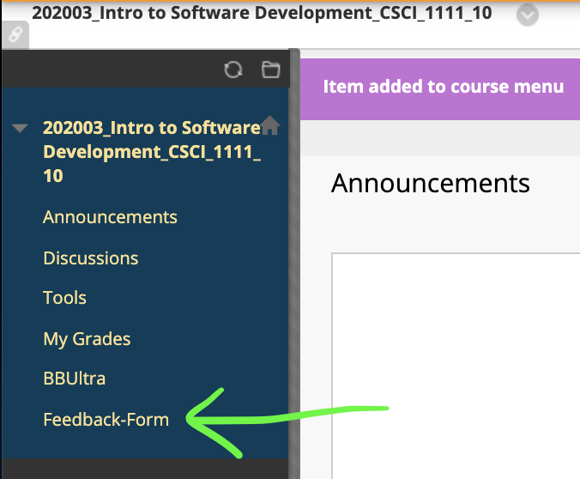Select the Feedback-Form menu item
The height and width of the screenshot is (479, 580).
[106, 420]
